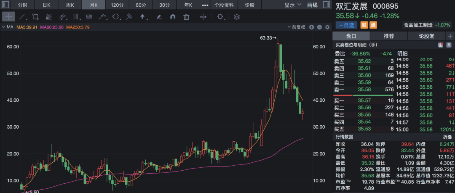Open the drawing settings gear icon
This screenshot has height=193, width=455.
coord(220,17)
